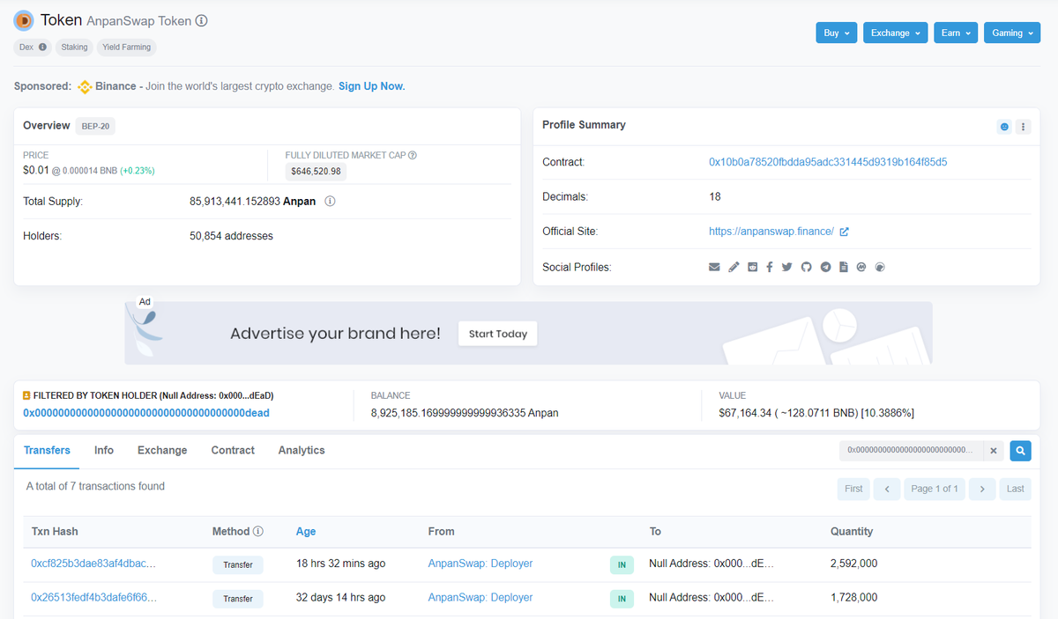Click the next page arrow button

pyautogui.click(x=982, y=489)
